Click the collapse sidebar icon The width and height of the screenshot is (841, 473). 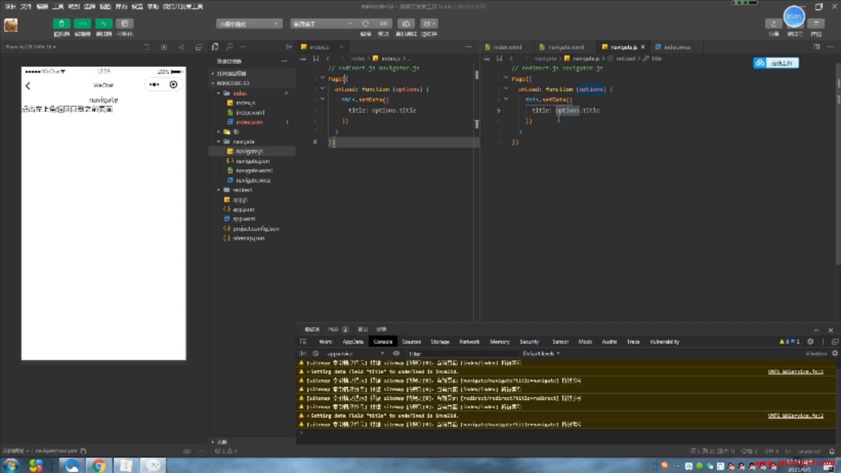pyautogui.click(x=289, y=46)
